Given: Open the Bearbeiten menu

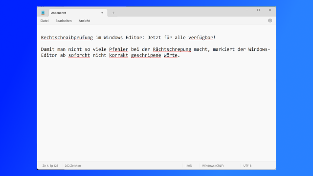Looking at the screenshot, I should 64,21.
